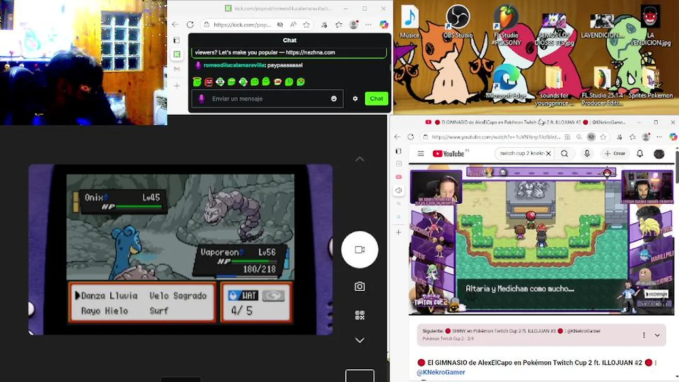Go to the YouTube home logo
The height and width of the screenshot is (382, 679).
(x=448, y=153)
